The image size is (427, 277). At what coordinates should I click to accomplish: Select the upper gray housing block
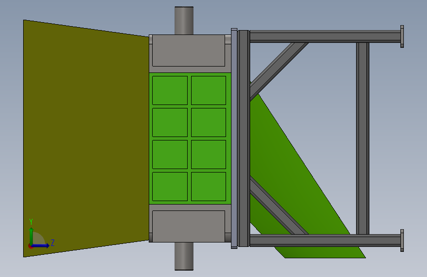189,50
